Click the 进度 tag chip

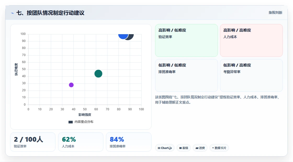click(x=200, y=148)
